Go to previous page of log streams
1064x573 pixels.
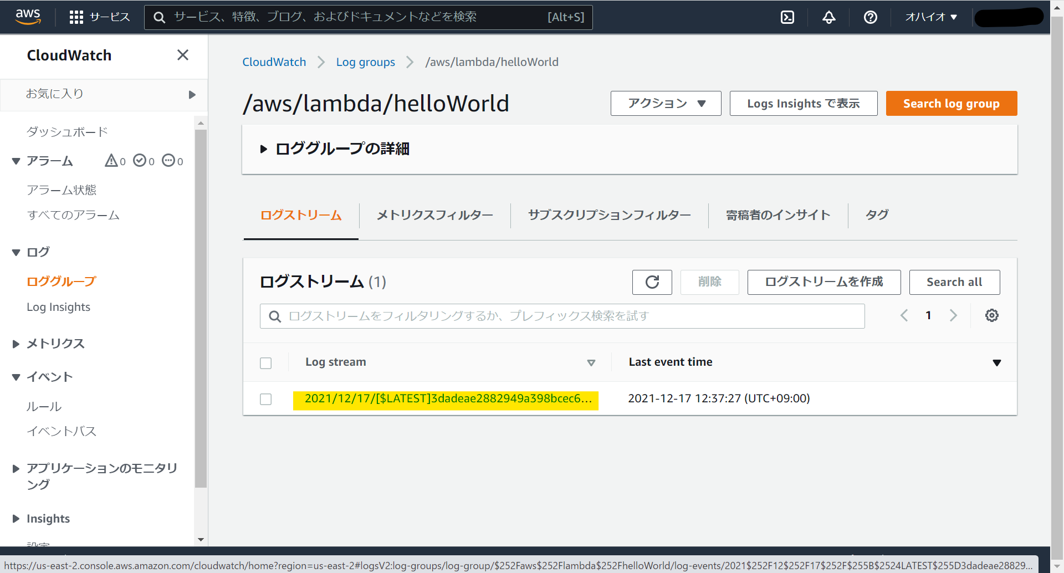(x=904, y=315)
